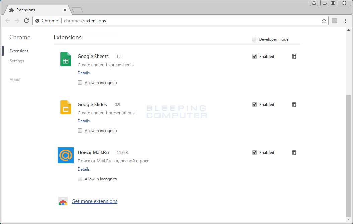Check Allow in incognito for Google Slides

80,130
